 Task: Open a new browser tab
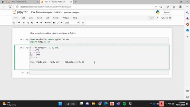point(76,2)
